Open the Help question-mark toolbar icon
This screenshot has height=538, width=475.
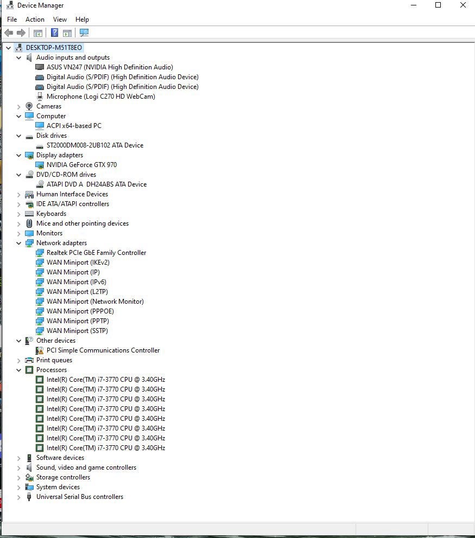(x=54, y=33)
